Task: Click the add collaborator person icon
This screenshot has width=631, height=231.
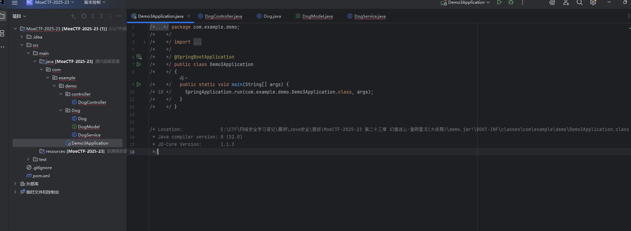Action: tap(566, 3)
